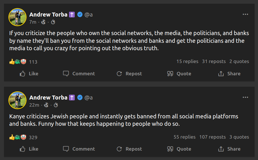View the 31 reposts of first post
Image resolution: width=258 pixels, height=160 pixels.
coord(214,61)
